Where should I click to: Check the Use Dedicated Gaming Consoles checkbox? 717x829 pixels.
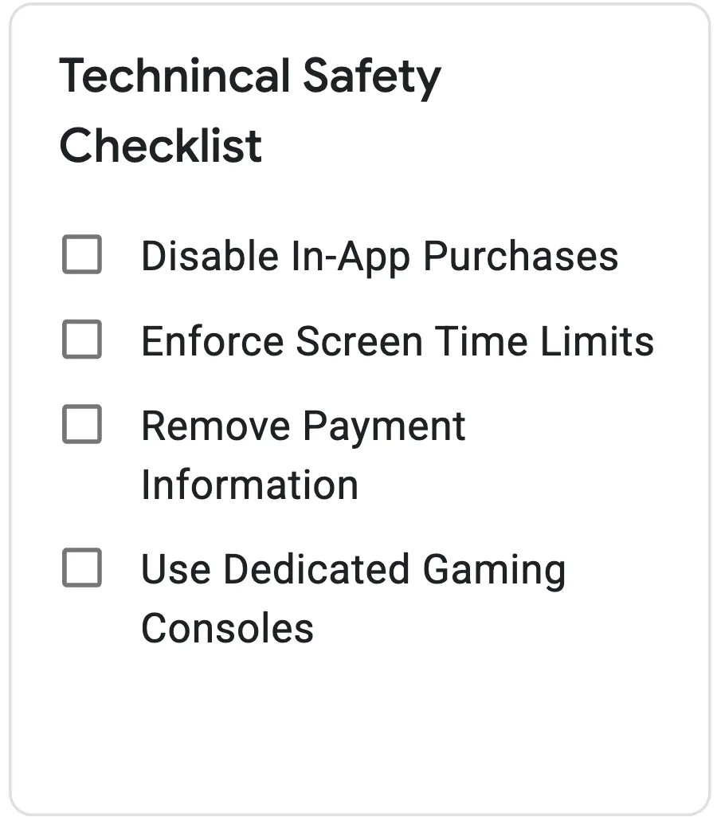82,568
